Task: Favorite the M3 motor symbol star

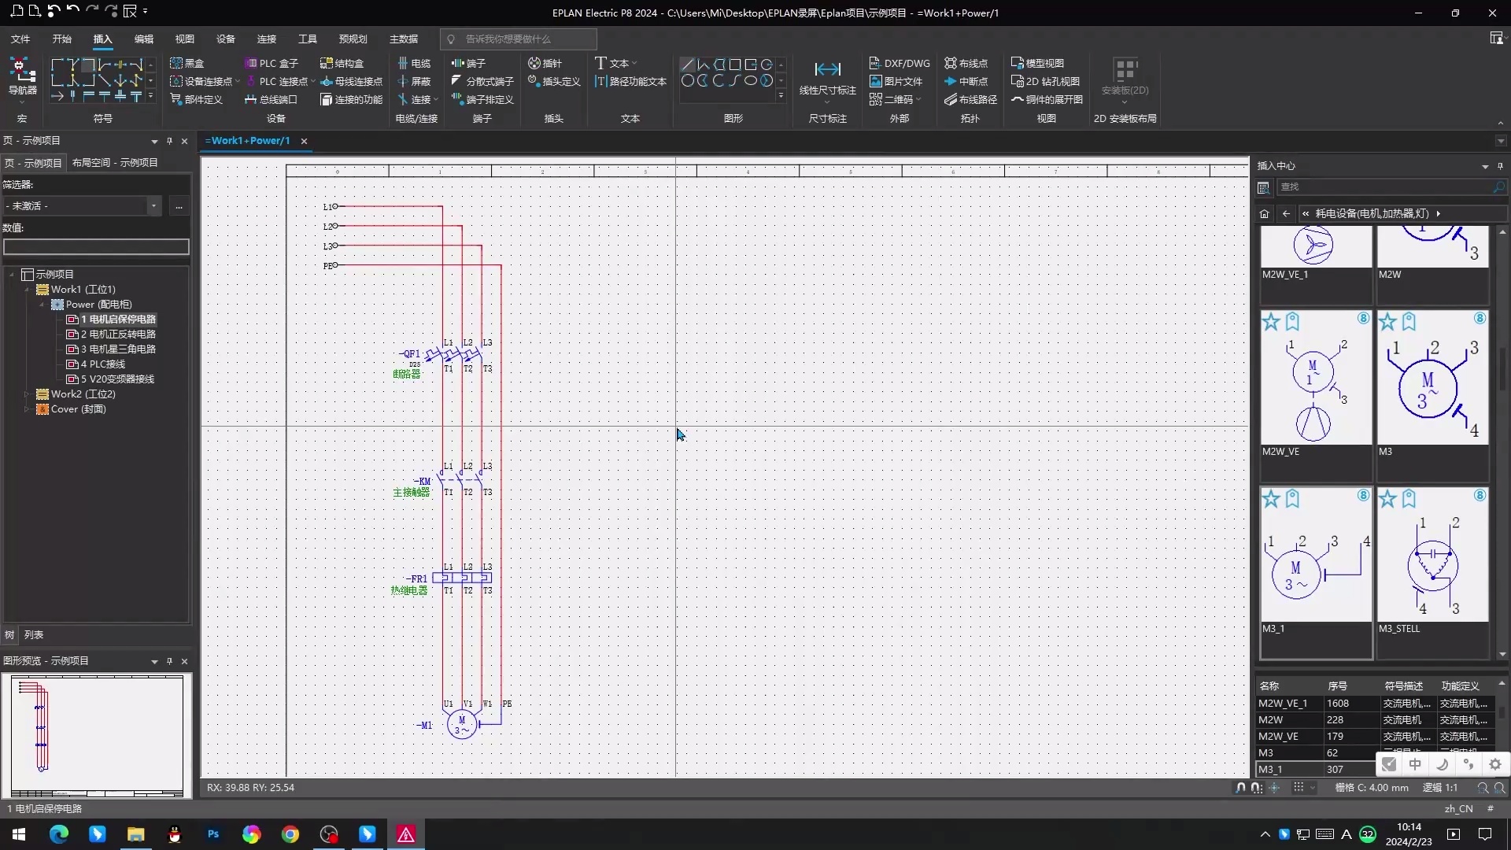Action: 1387,322
